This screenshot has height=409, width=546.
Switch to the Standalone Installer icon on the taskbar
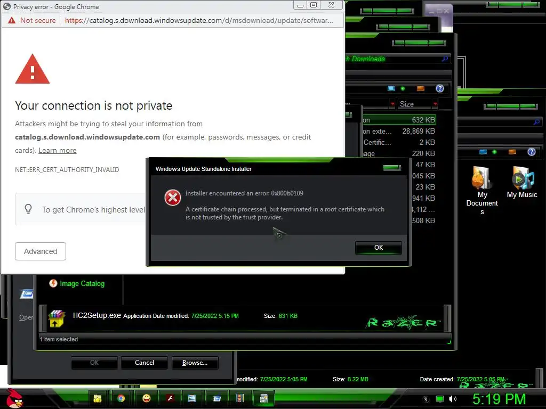tap(263, 398)
